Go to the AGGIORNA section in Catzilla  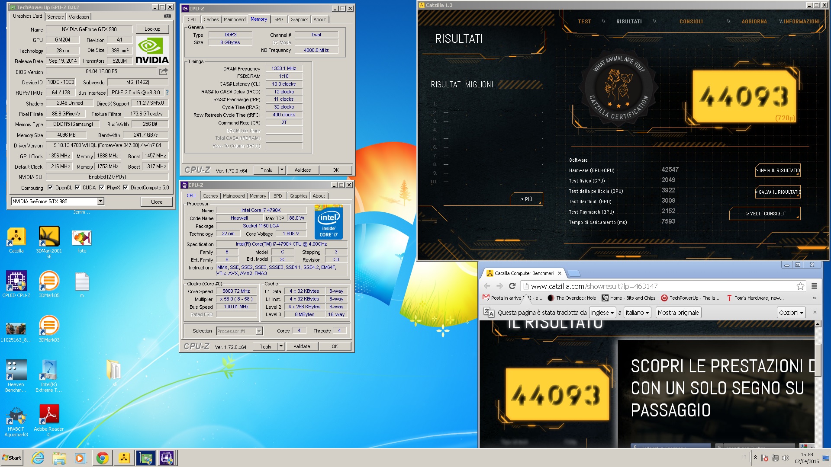pyautogui.click(x=754, y=21)
